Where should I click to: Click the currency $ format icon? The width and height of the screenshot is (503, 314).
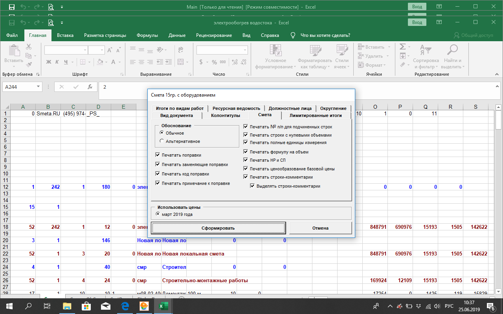(x=202, y=62)
